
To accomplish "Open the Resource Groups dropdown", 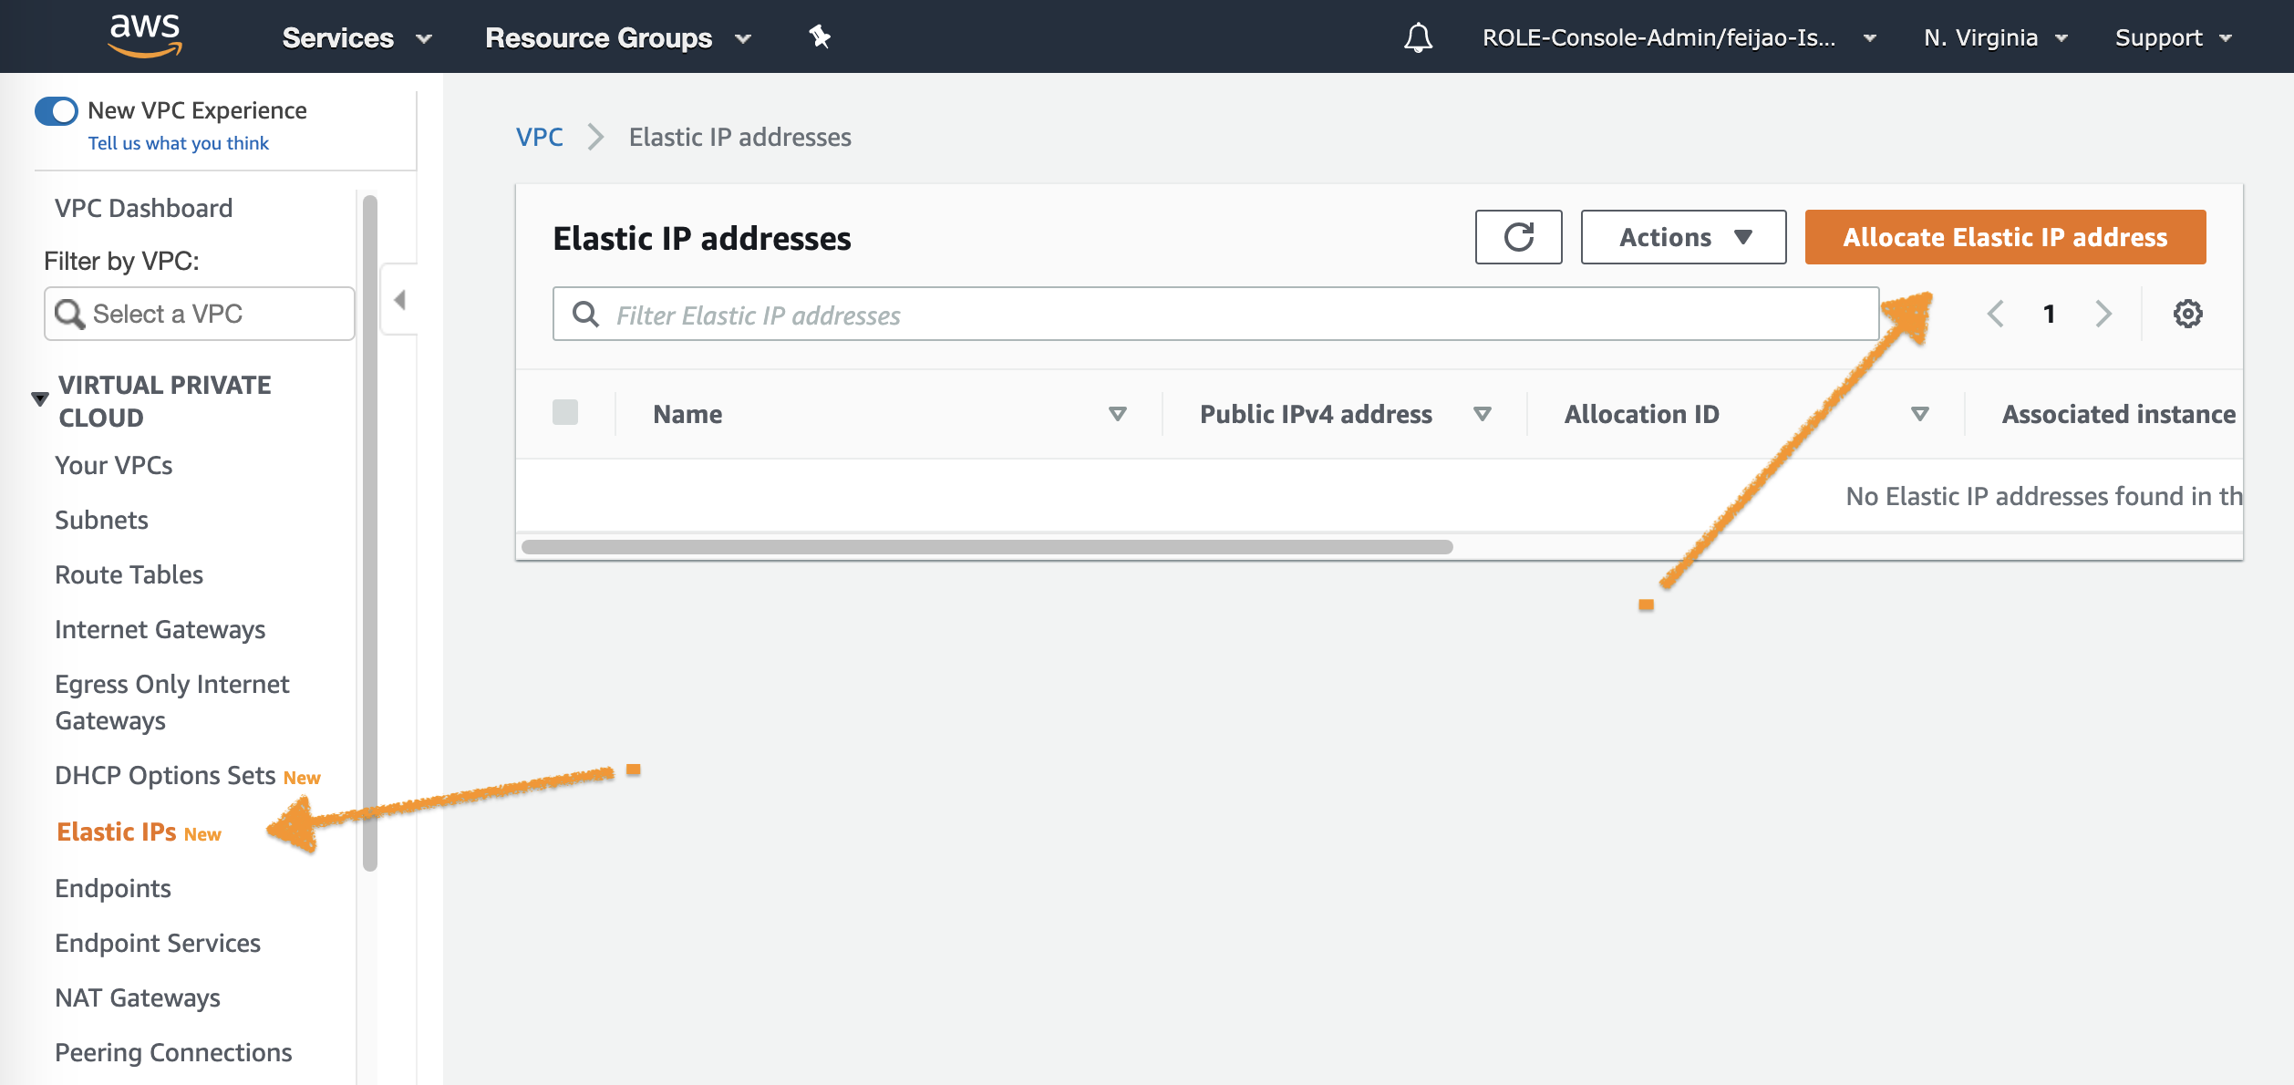I will [x=618, y=37].
